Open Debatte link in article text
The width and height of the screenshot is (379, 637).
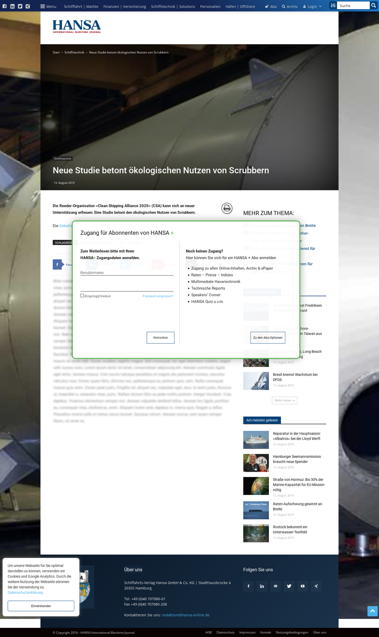(65, 226)
